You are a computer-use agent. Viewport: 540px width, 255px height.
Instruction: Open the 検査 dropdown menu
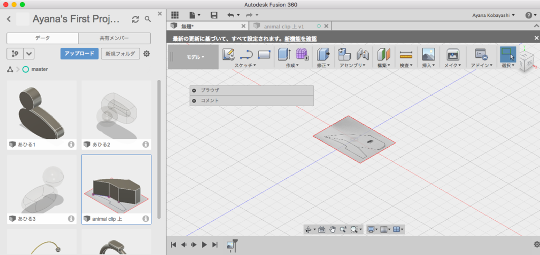[x=406, y=65]
